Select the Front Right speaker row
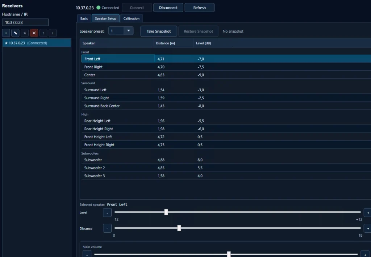 coord(226,67)
